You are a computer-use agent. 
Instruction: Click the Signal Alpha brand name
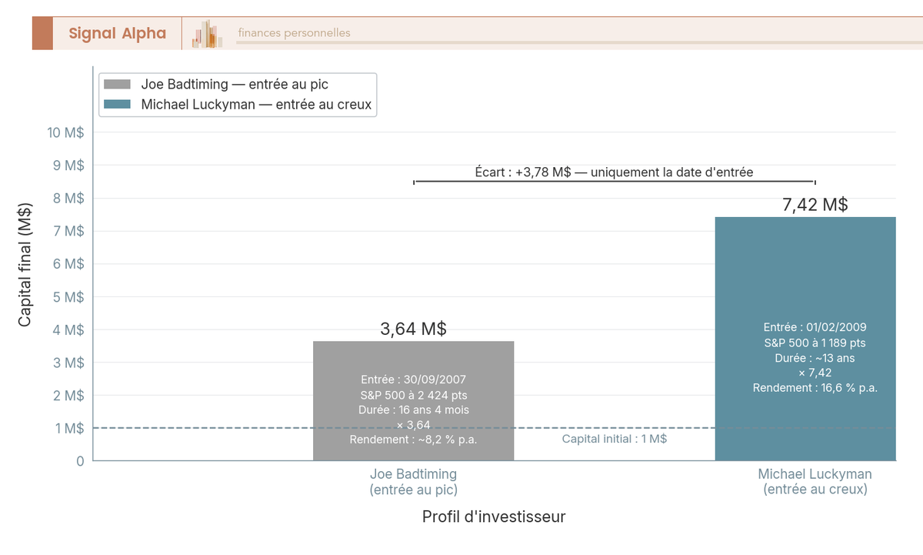pyautogui.click(x=117, y=33)
